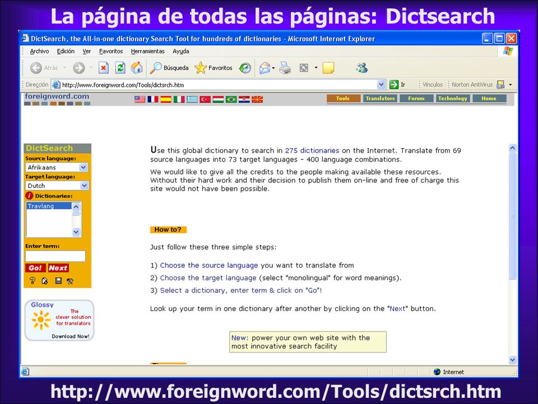Select the United States flag
The image size is (538, 404).
[140, 99]
